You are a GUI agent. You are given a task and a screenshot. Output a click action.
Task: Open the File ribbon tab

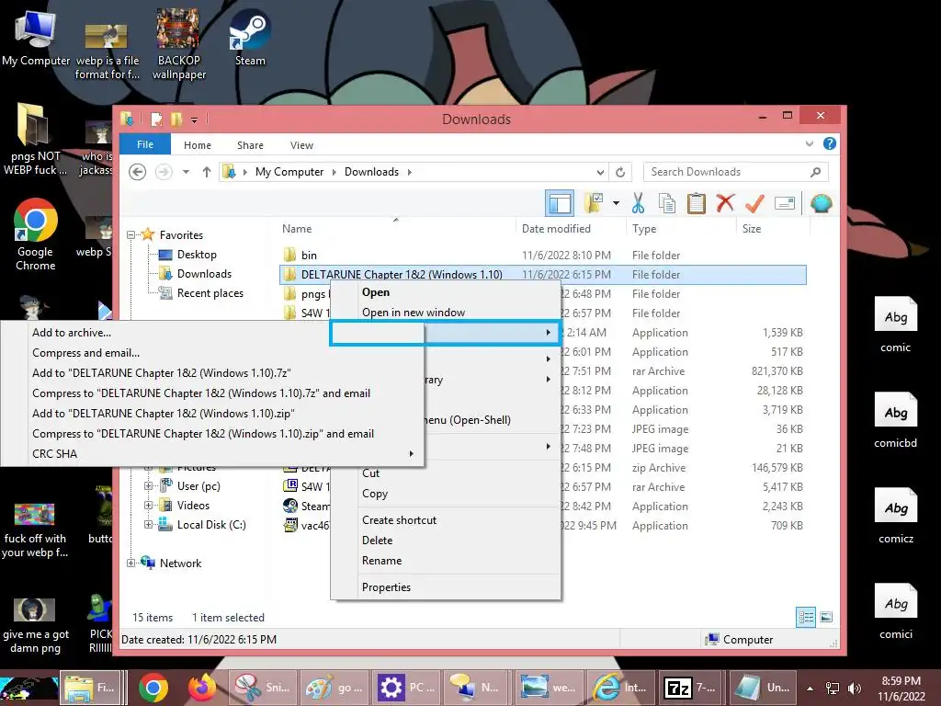[145, 144]
